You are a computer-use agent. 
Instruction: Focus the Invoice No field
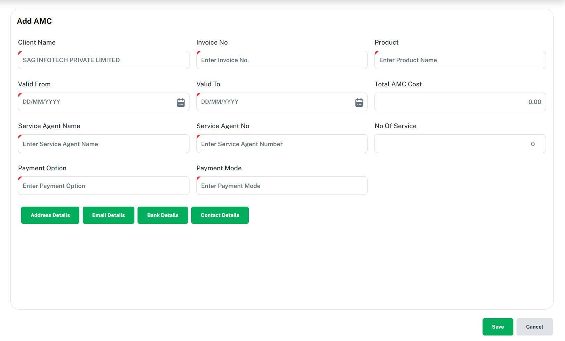pyautogui.click(x=282, y=60)
